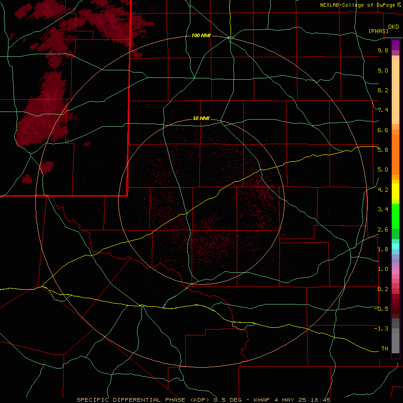Screen dimensions: 403x403
Task: Click the 2.6 scale value
Action: pyautogui.click(x=383, y=230)
